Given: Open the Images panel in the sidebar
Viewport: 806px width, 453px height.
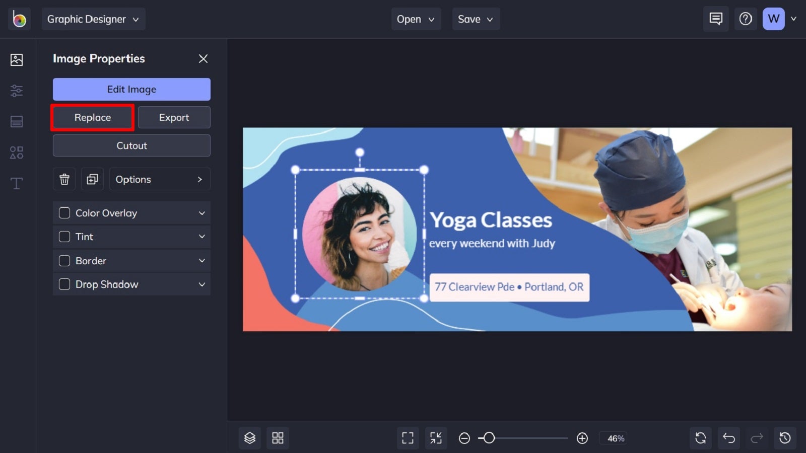Looking at the screenshot, I should [17, 59].
